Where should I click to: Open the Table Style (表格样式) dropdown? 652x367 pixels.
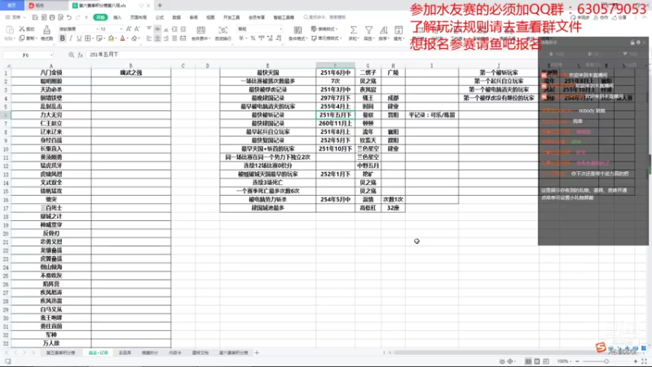tap(325, 29)
